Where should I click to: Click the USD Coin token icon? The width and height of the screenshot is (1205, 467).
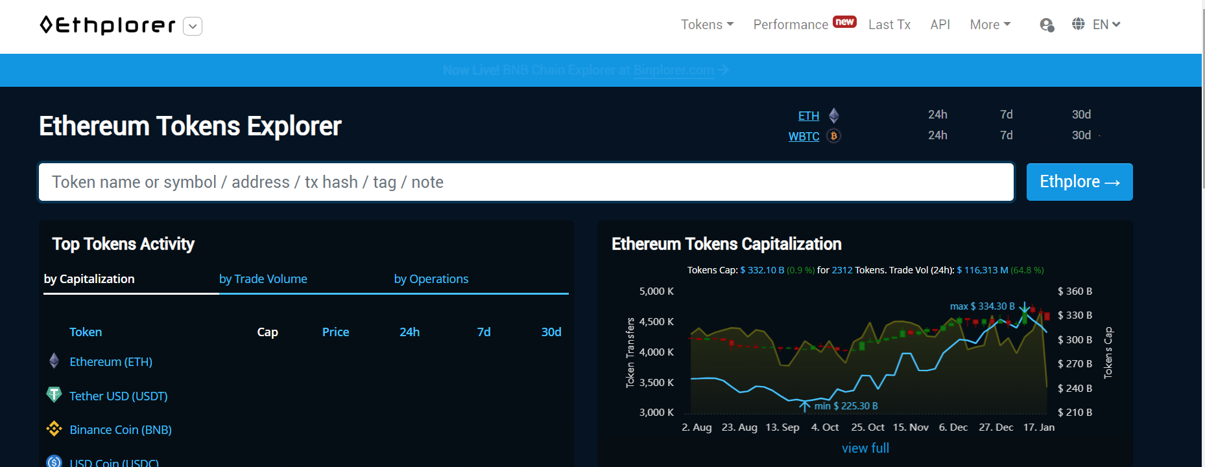pos(54,462)
